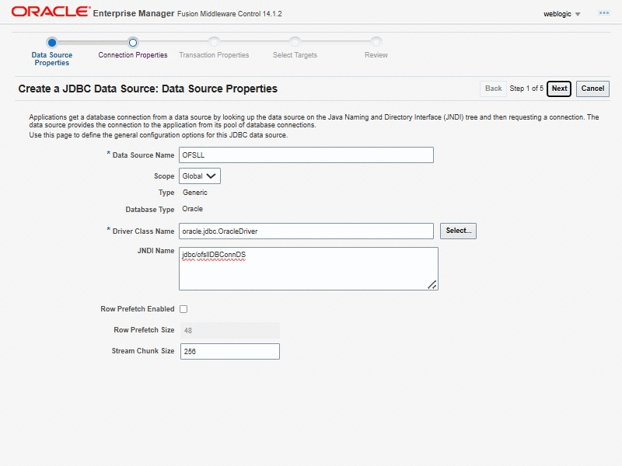
Task: Focus the Stream Chunk Size field
Action: click(x=229, y=352)
